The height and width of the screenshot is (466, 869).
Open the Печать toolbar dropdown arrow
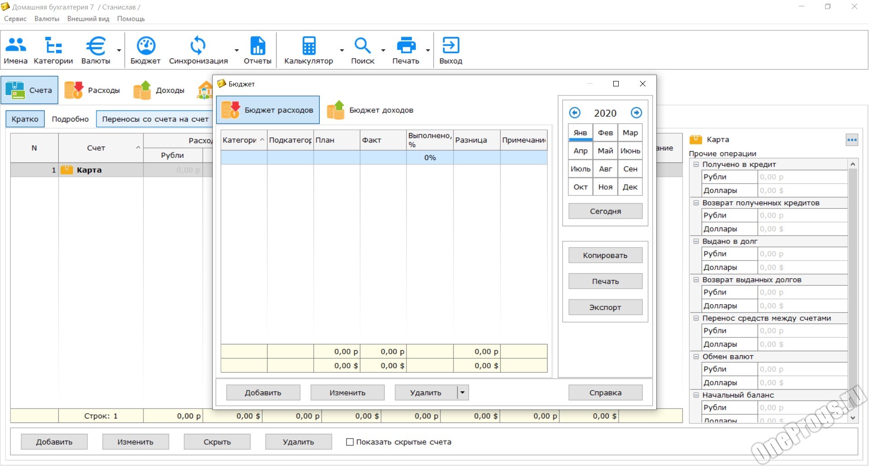(428, 50)
